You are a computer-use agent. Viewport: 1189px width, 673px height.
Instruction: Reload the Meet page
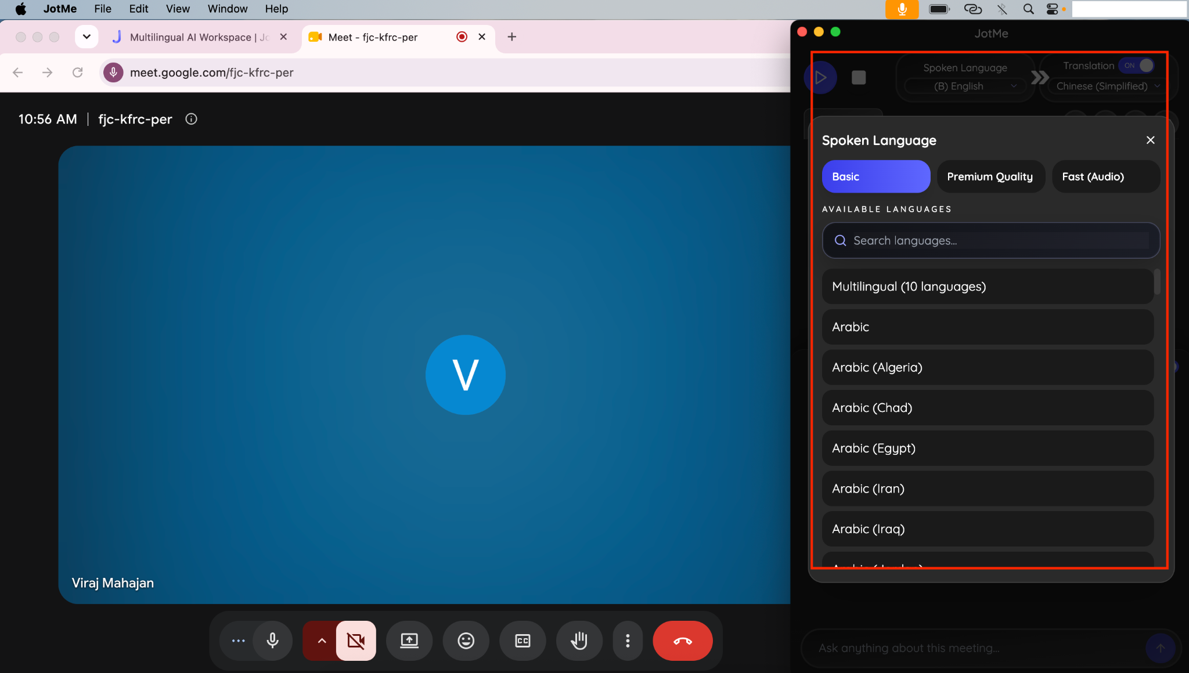coord(78,73)
